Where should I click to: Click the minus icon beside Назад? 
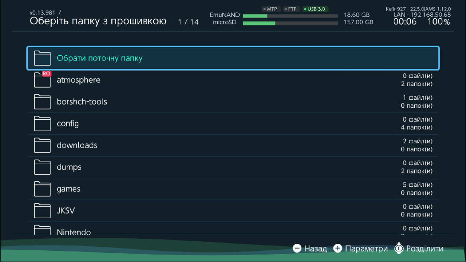(x=297, y=249)
